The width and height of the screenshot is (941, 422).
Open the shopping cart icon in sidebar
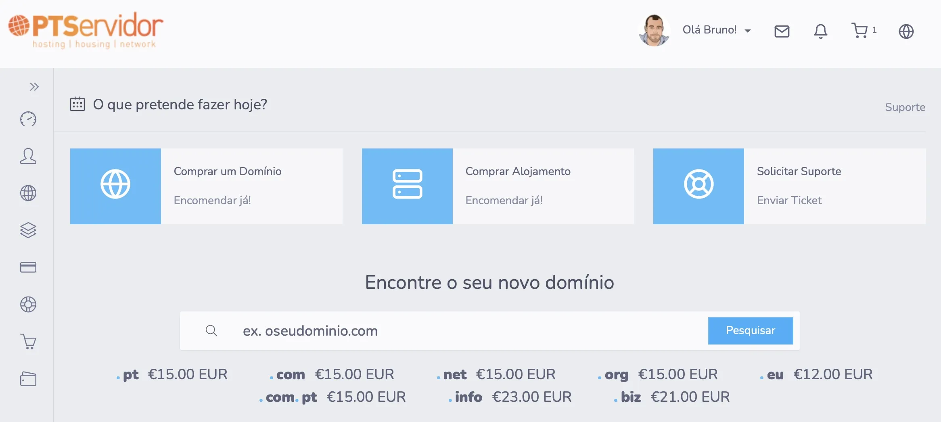[28, 342]
